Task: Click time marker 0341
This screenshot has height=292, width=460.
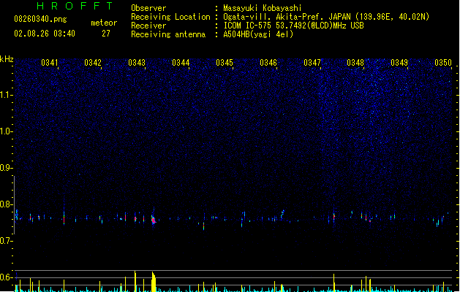Action: 49,63
